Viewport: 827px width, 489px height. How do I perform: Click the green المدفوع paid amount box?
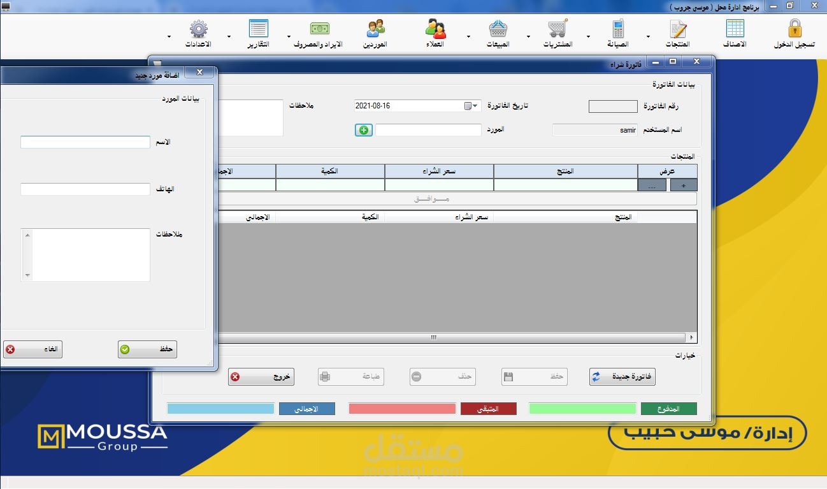(582, 409)
